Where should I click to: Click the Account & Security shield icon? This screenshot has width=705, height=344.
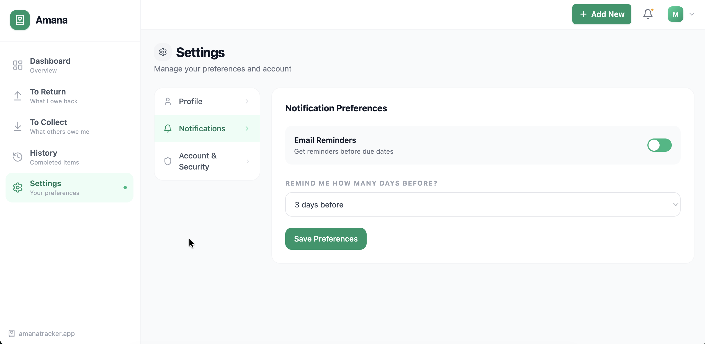pos(168,161)
